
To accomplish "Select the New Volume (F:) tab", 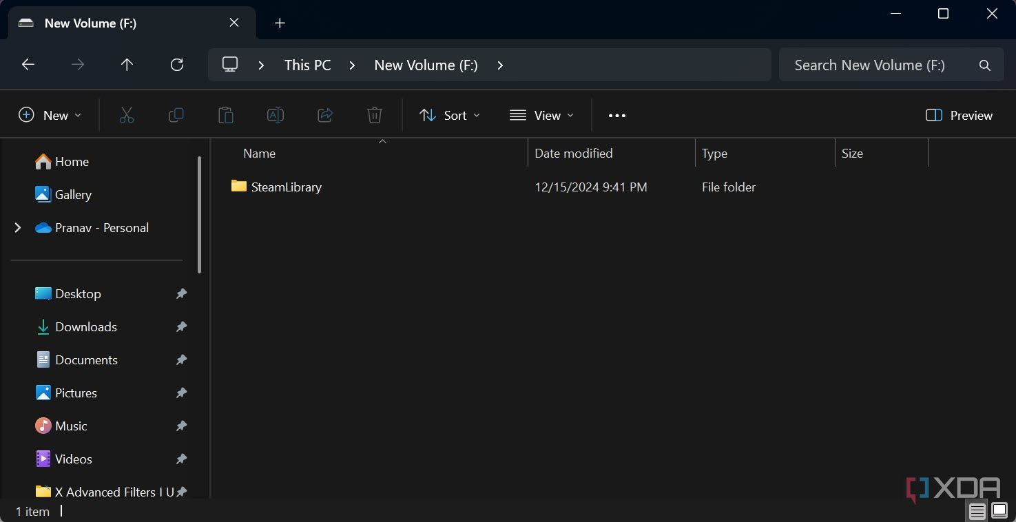I will tap(131, 23).
